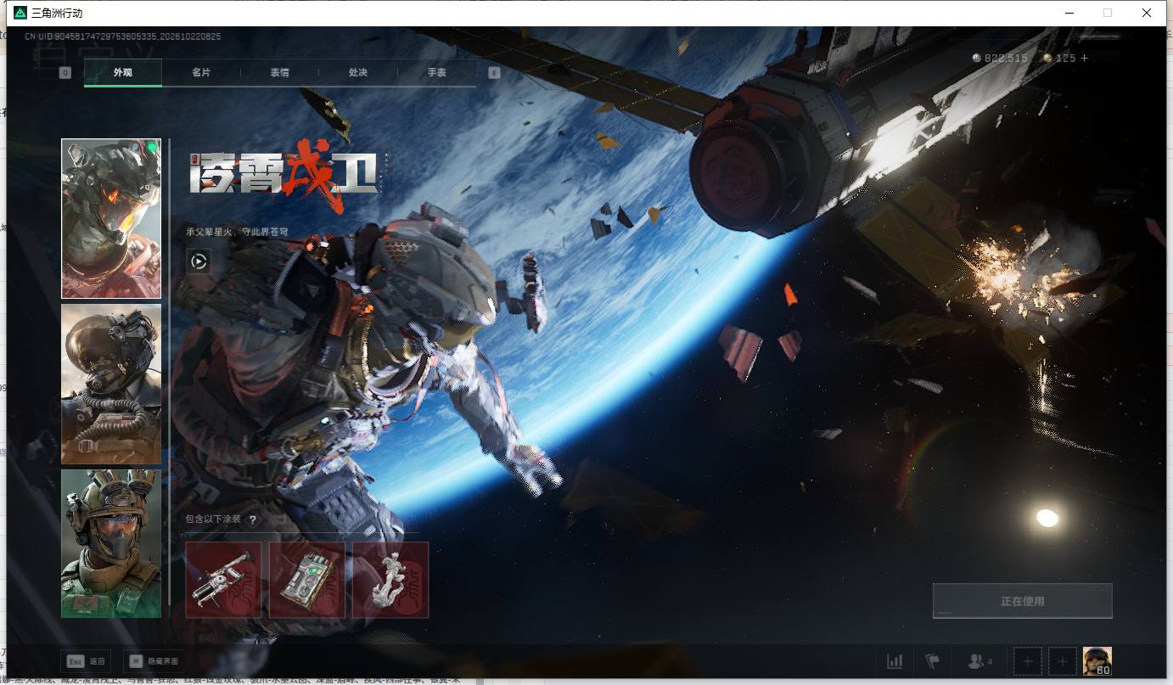
Task: Switch to the 处决 tab
Action: tap(357, 73)
